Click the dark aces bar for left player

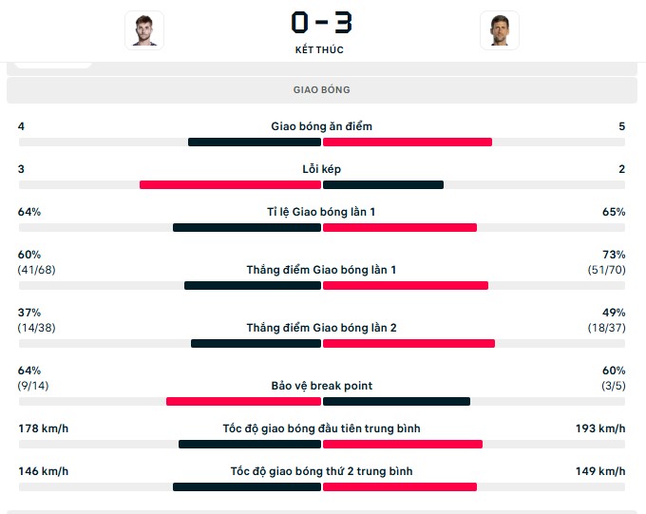tap(255, 143)
